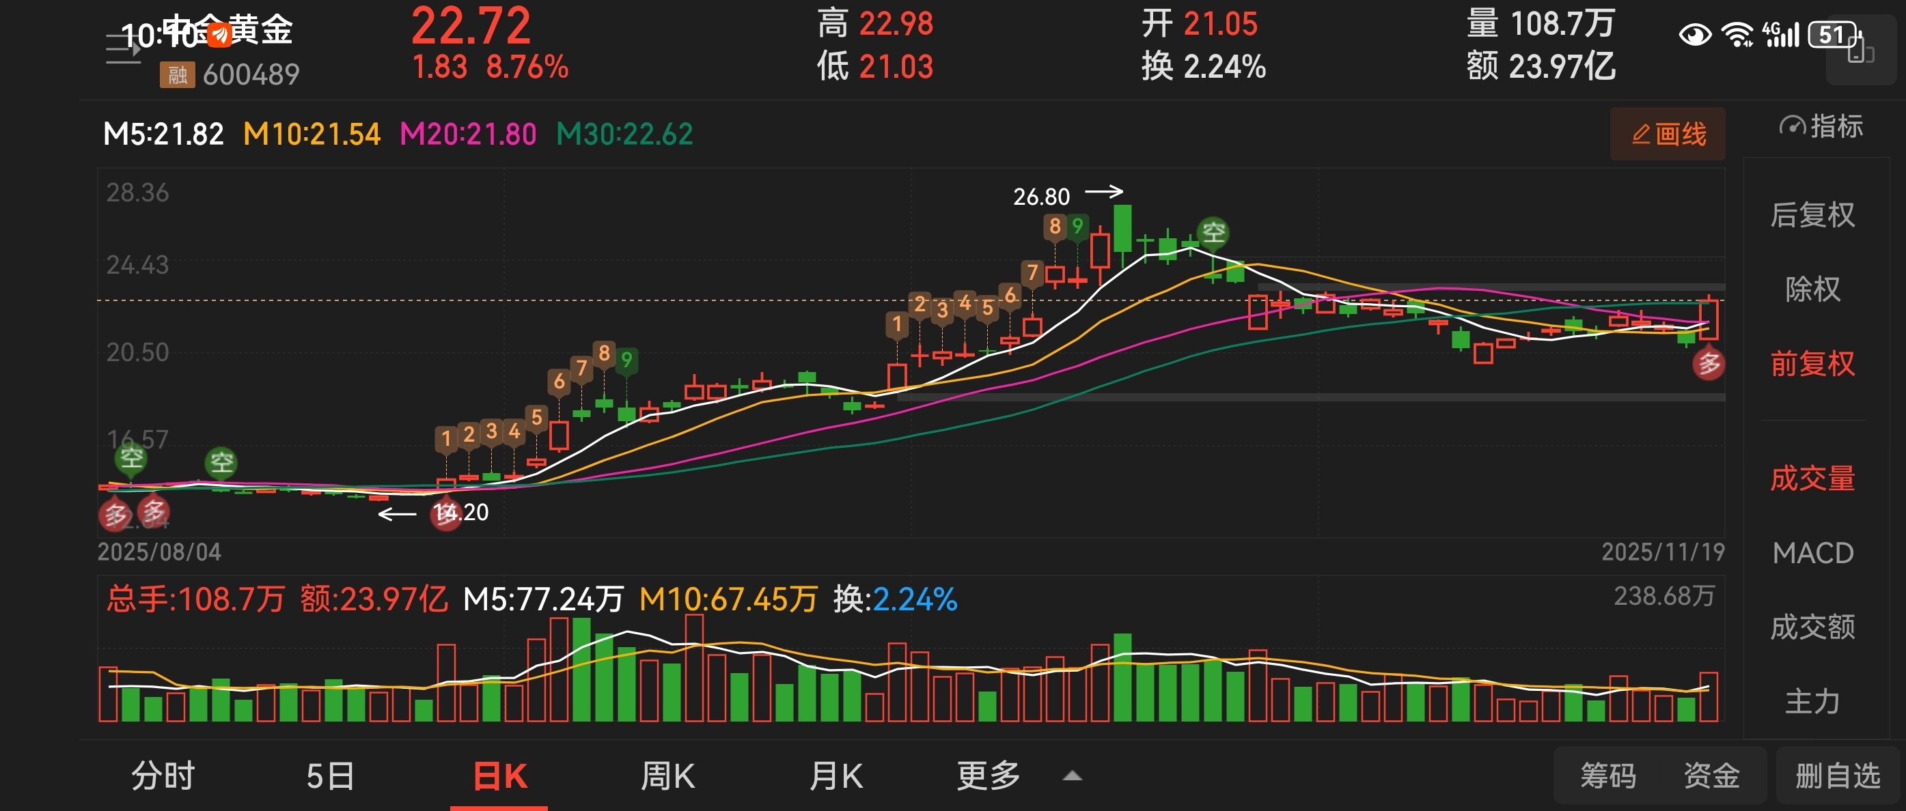Click the hamburger menu icon at top left
The width and height of the screenshot is (1906, 811).
pos(123,48)
